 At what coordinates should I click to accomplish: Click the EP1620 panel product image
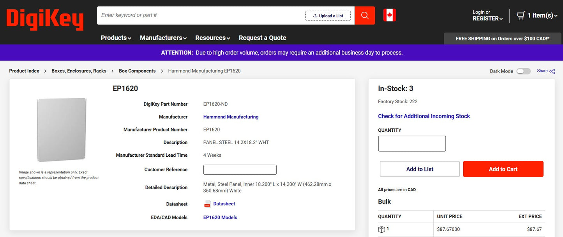point(62,129)
